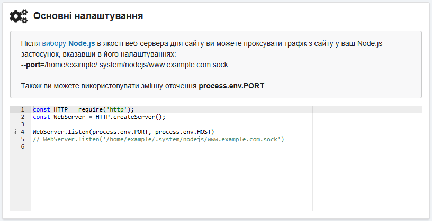
Task: Select line number 5 in the gutter
Action: pos(23,139)
